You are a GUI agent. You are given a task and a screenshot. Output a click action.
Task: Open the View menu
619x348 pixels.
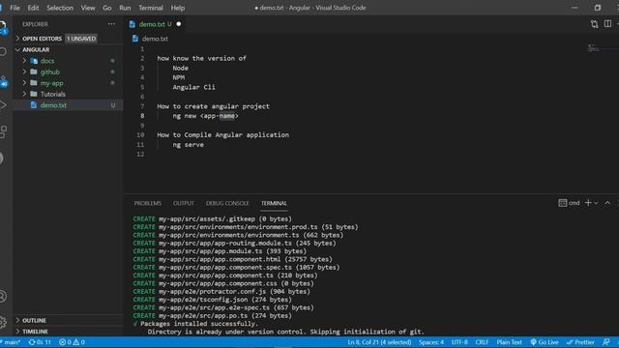tap(88, 8)
